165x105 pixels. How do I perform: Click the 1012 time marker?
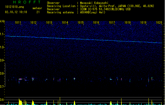click(x=33, y=23)
